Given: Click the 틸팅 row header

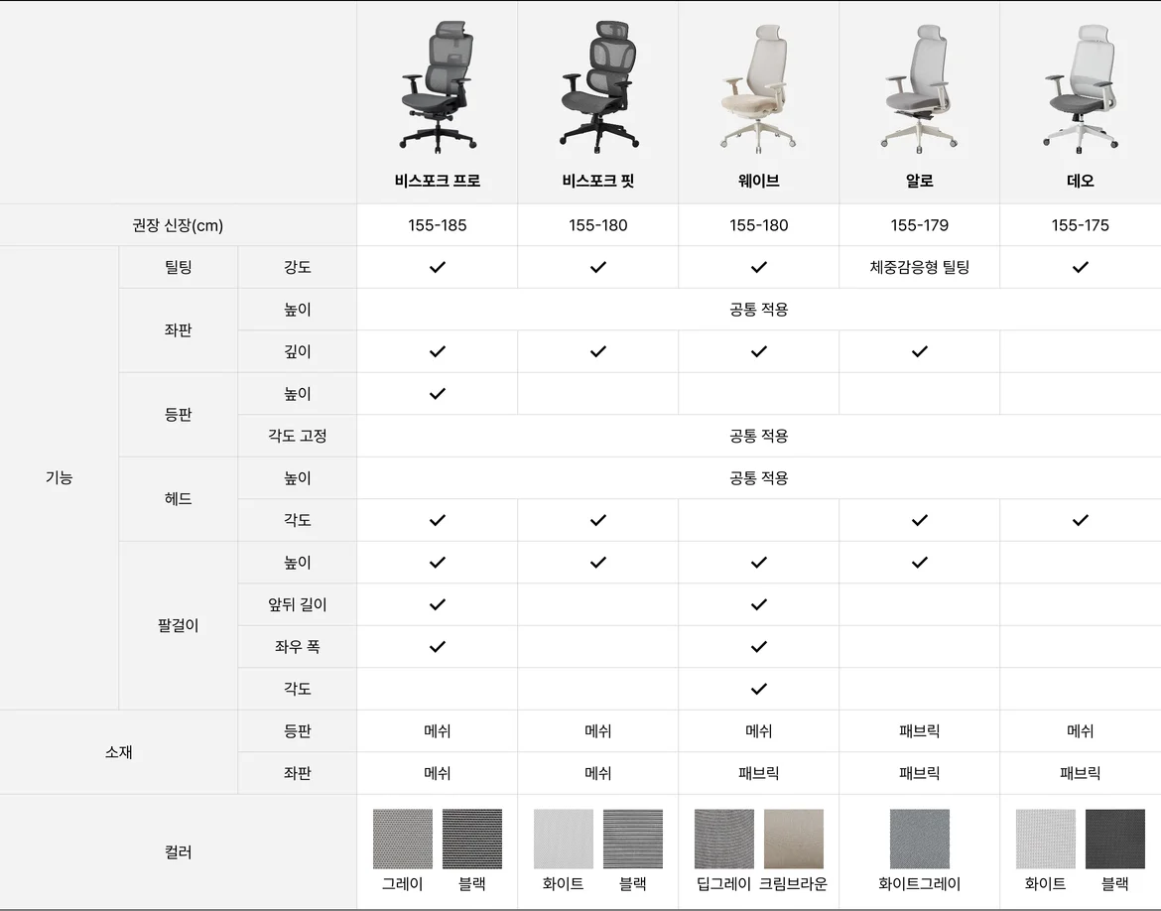Looking at the screenshot, I should pyautogui.click(x=178, y=267).
